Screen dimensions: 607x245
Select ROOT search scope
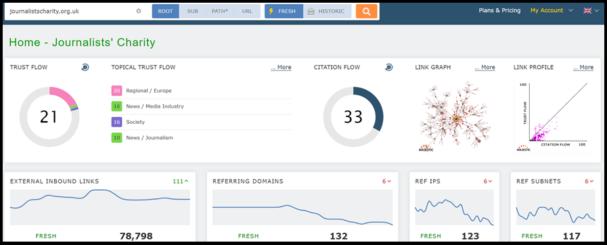tap(165, 12)
